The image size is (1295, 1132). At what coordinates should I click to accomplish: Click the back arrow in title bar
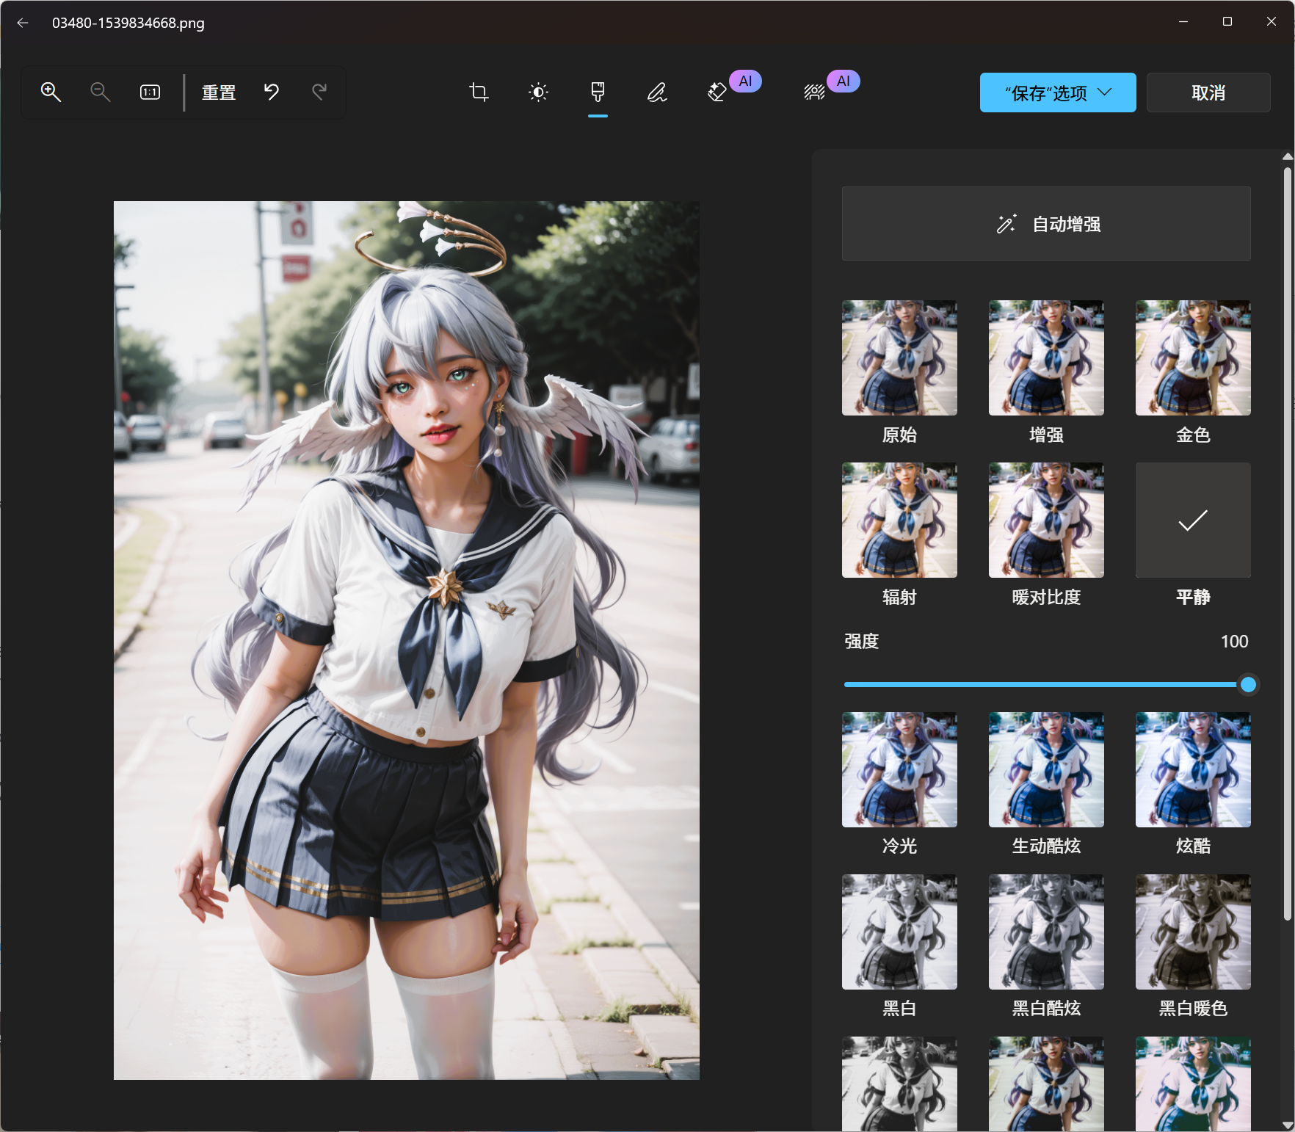(x=23, y=23)
